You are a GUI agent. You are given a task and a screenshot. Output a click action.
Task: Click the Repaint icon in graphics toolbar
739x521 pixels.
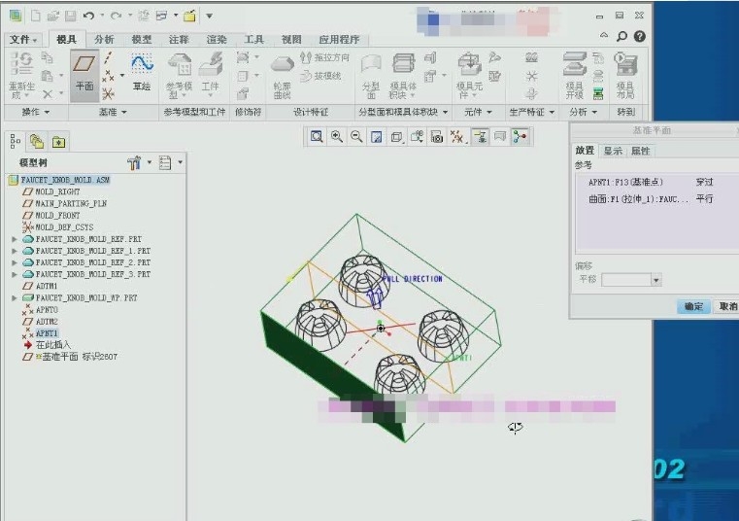point(377,137)
